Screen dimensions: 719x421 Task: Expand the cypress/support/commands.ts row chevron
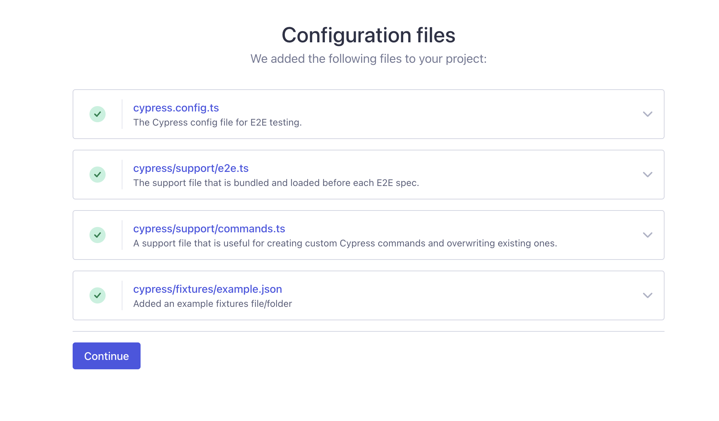pyautogui.click(x=647, y=235)
